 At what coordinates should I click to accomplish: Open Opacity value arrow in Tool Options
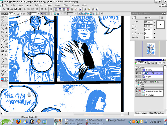click(154, 37)
